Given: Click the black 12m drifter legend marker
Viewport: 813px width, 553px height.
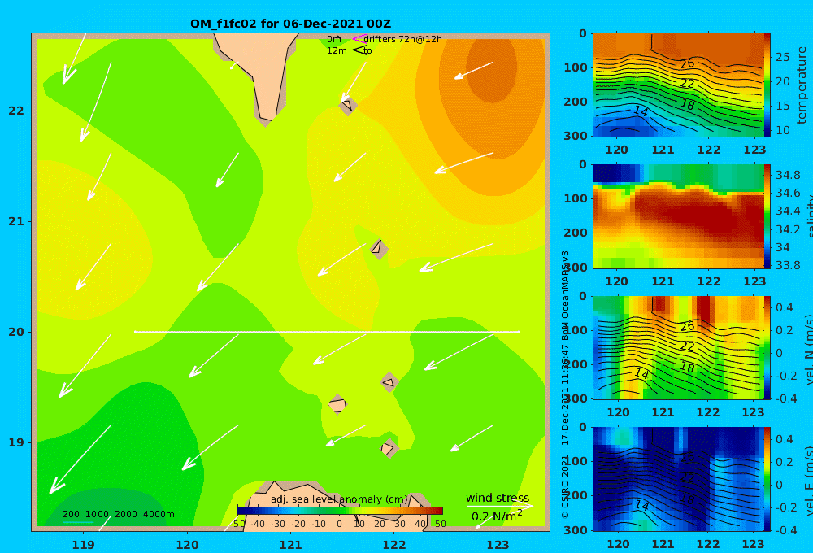Looking at the screenshot, I should coord(359,50).
